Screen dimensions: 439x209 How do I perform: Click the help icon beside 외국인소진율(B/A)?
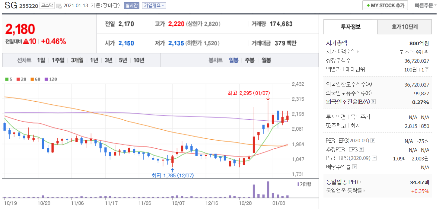pos(373,102)
